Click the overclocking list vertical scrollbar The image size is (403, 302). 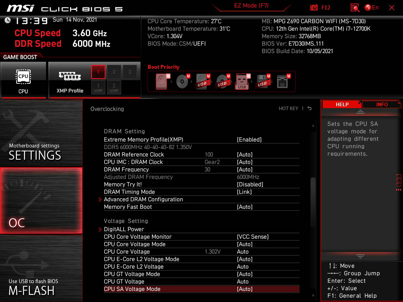313,202
